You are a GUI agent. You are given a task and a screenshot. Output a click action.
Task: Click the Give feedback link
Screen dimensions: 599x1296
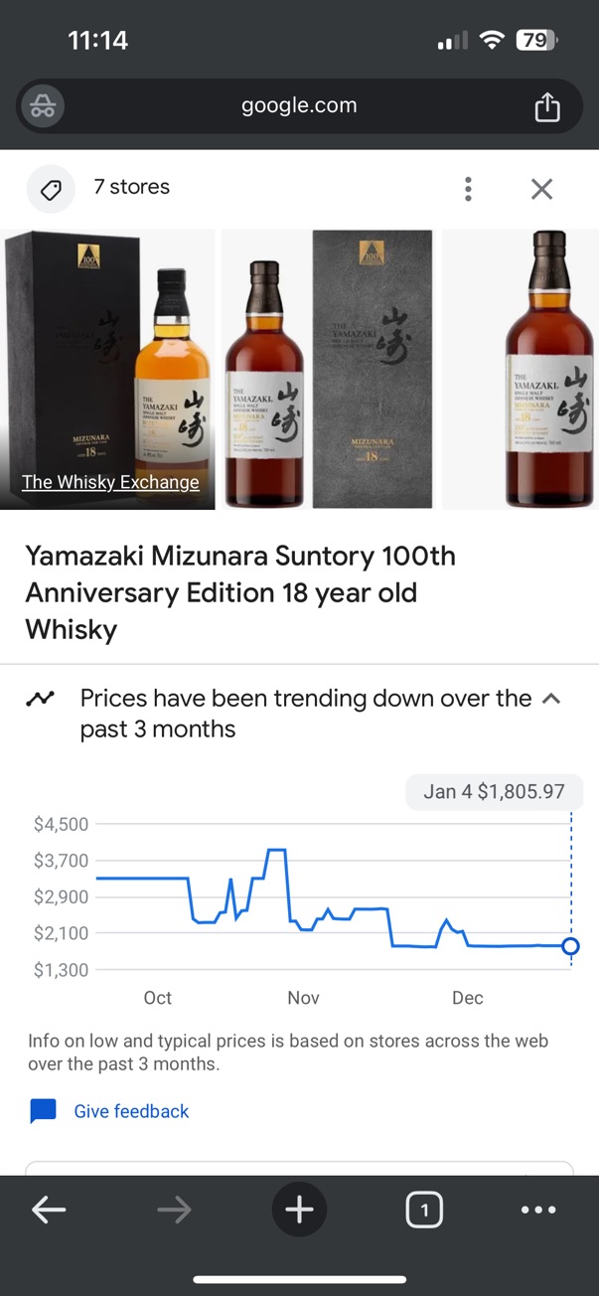pyautogui.click(x=131, y=1111)
